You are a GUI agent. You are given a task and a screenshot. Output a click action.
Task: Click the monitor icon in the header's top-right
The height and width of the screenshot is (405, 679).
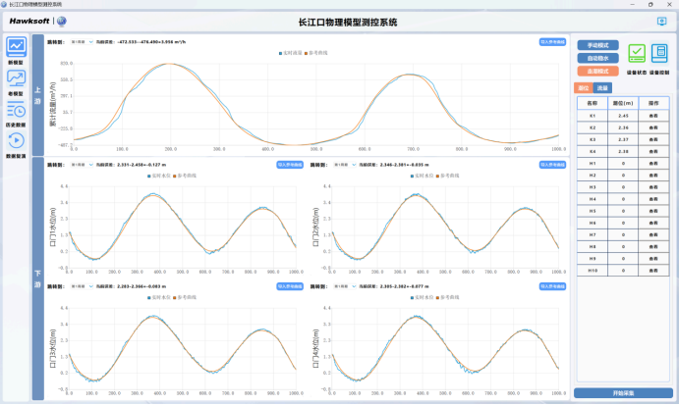[661, 20]
